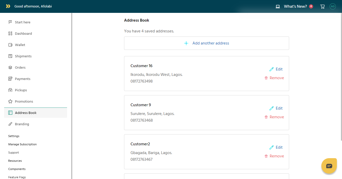Remove the Customer 9 address
The image size is (342, 179).
tap(274, 117)
